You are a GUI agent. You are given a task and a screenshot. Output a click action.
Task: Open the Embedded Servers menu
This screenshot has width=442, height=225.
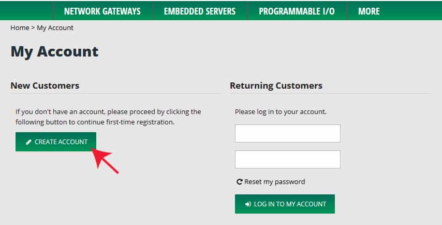tap(200, 11)
